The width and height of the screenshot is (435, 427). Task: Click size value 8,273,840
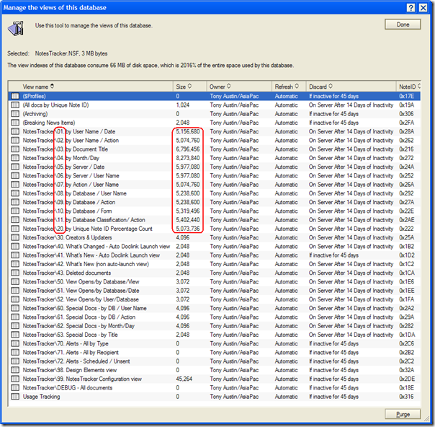coord(188,158)
